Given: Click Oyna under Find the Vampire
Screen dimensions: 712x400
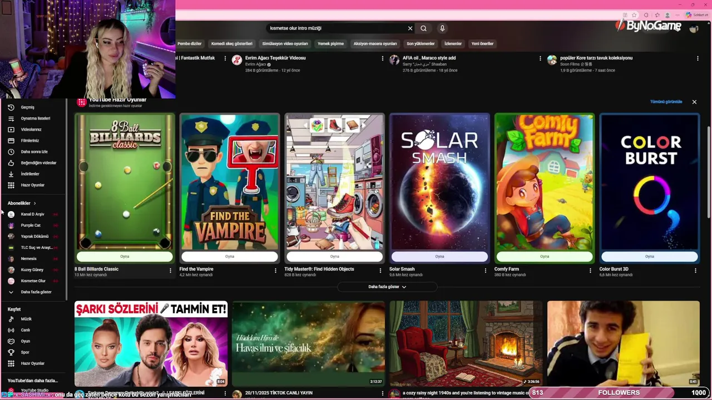Looking at the screenshot, I should (x=230, y=257).
